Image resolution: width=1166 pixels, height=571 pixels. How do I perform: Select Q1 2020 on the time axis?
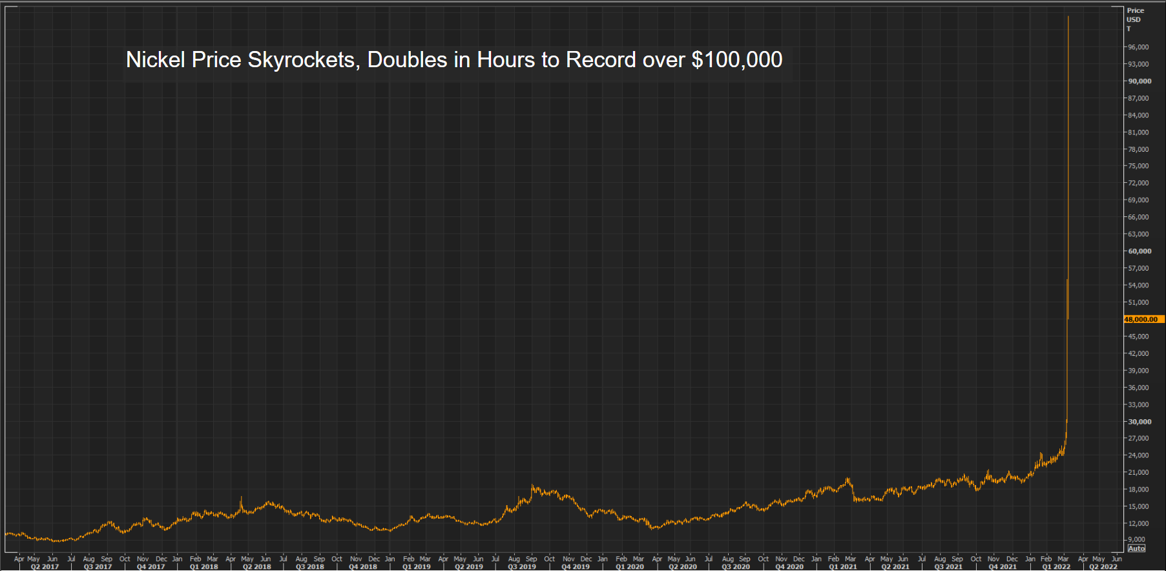pyautogui.click(x=630, y=566)
